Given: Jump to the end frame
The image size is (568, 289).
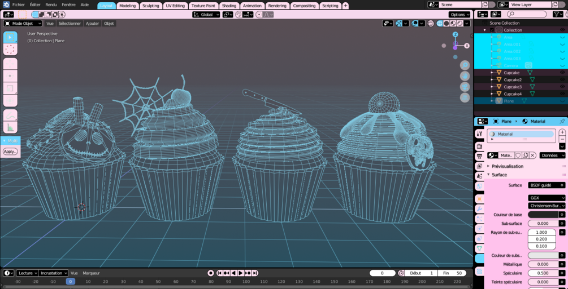Looking at the screenshot, I should coord(255,273).
